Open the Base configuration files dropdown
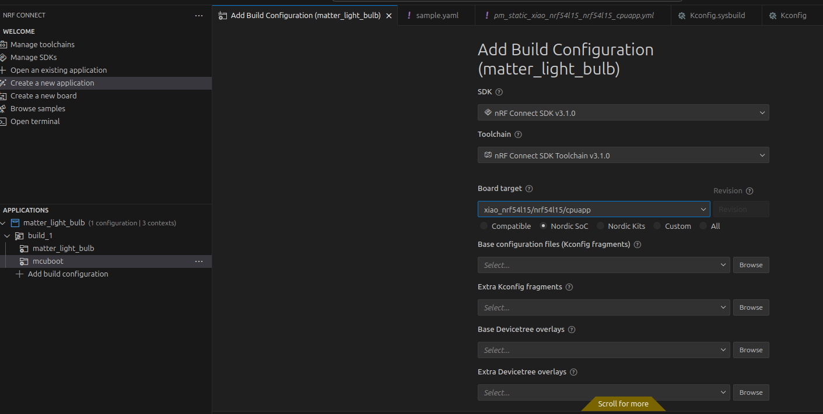This screenshot has height=414, width=823. point(604,265)
